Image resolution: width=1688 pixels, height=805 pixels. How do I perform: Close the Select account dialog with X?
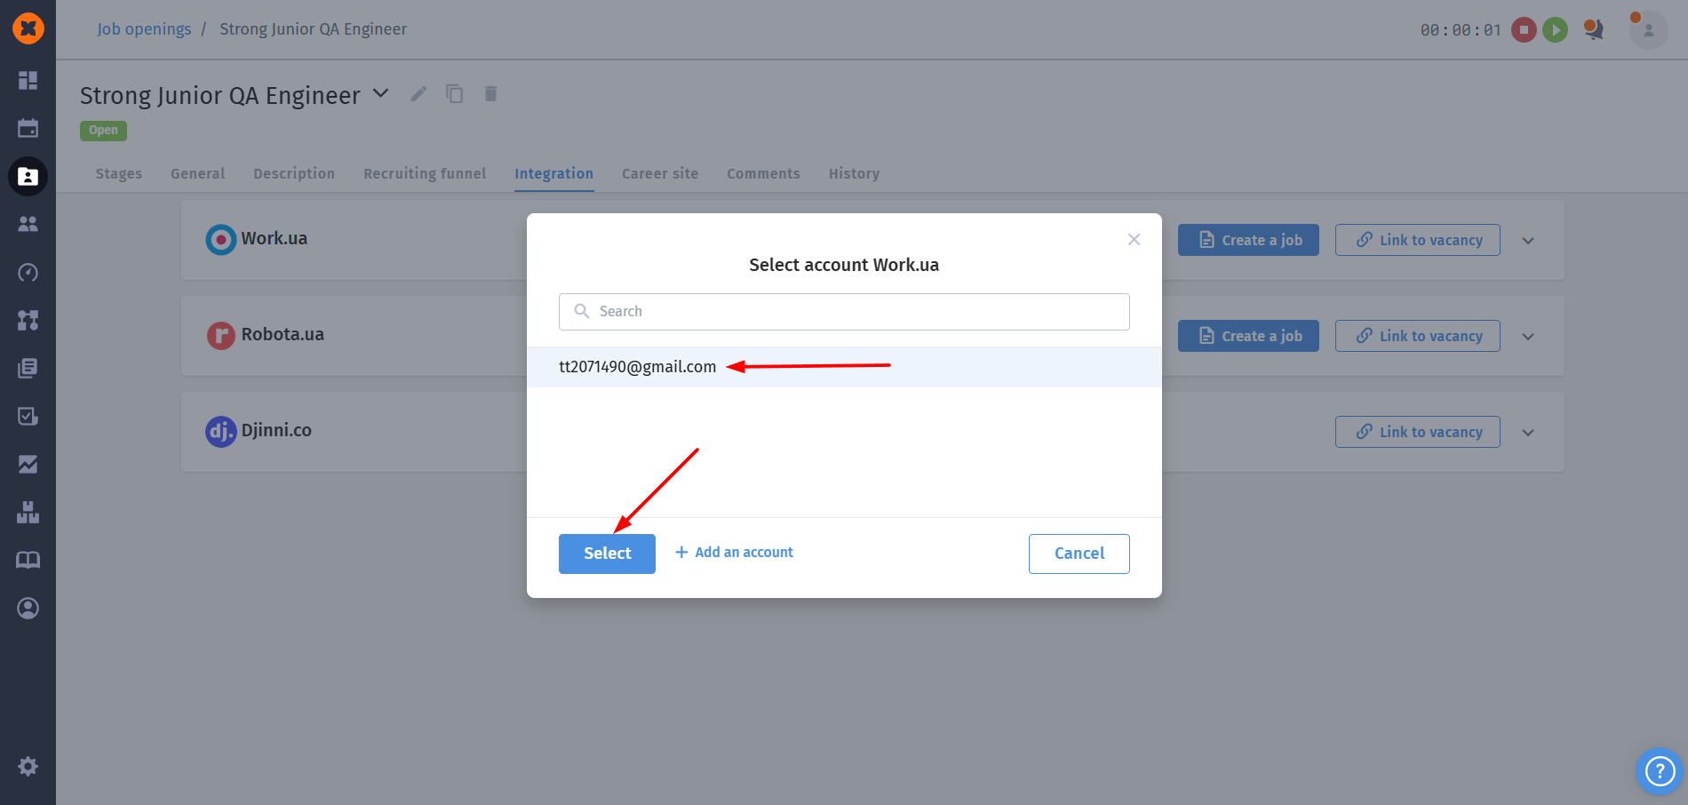point(1134,239)
